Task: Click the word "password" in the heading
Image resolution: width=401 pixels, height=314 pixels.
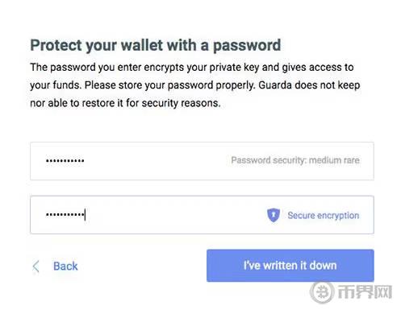Action: click(x=247, y=45)
